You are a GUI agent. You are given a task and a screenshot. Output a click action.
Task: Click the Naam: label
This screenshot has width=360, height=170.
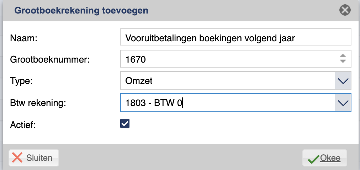(x=23, y=38)
